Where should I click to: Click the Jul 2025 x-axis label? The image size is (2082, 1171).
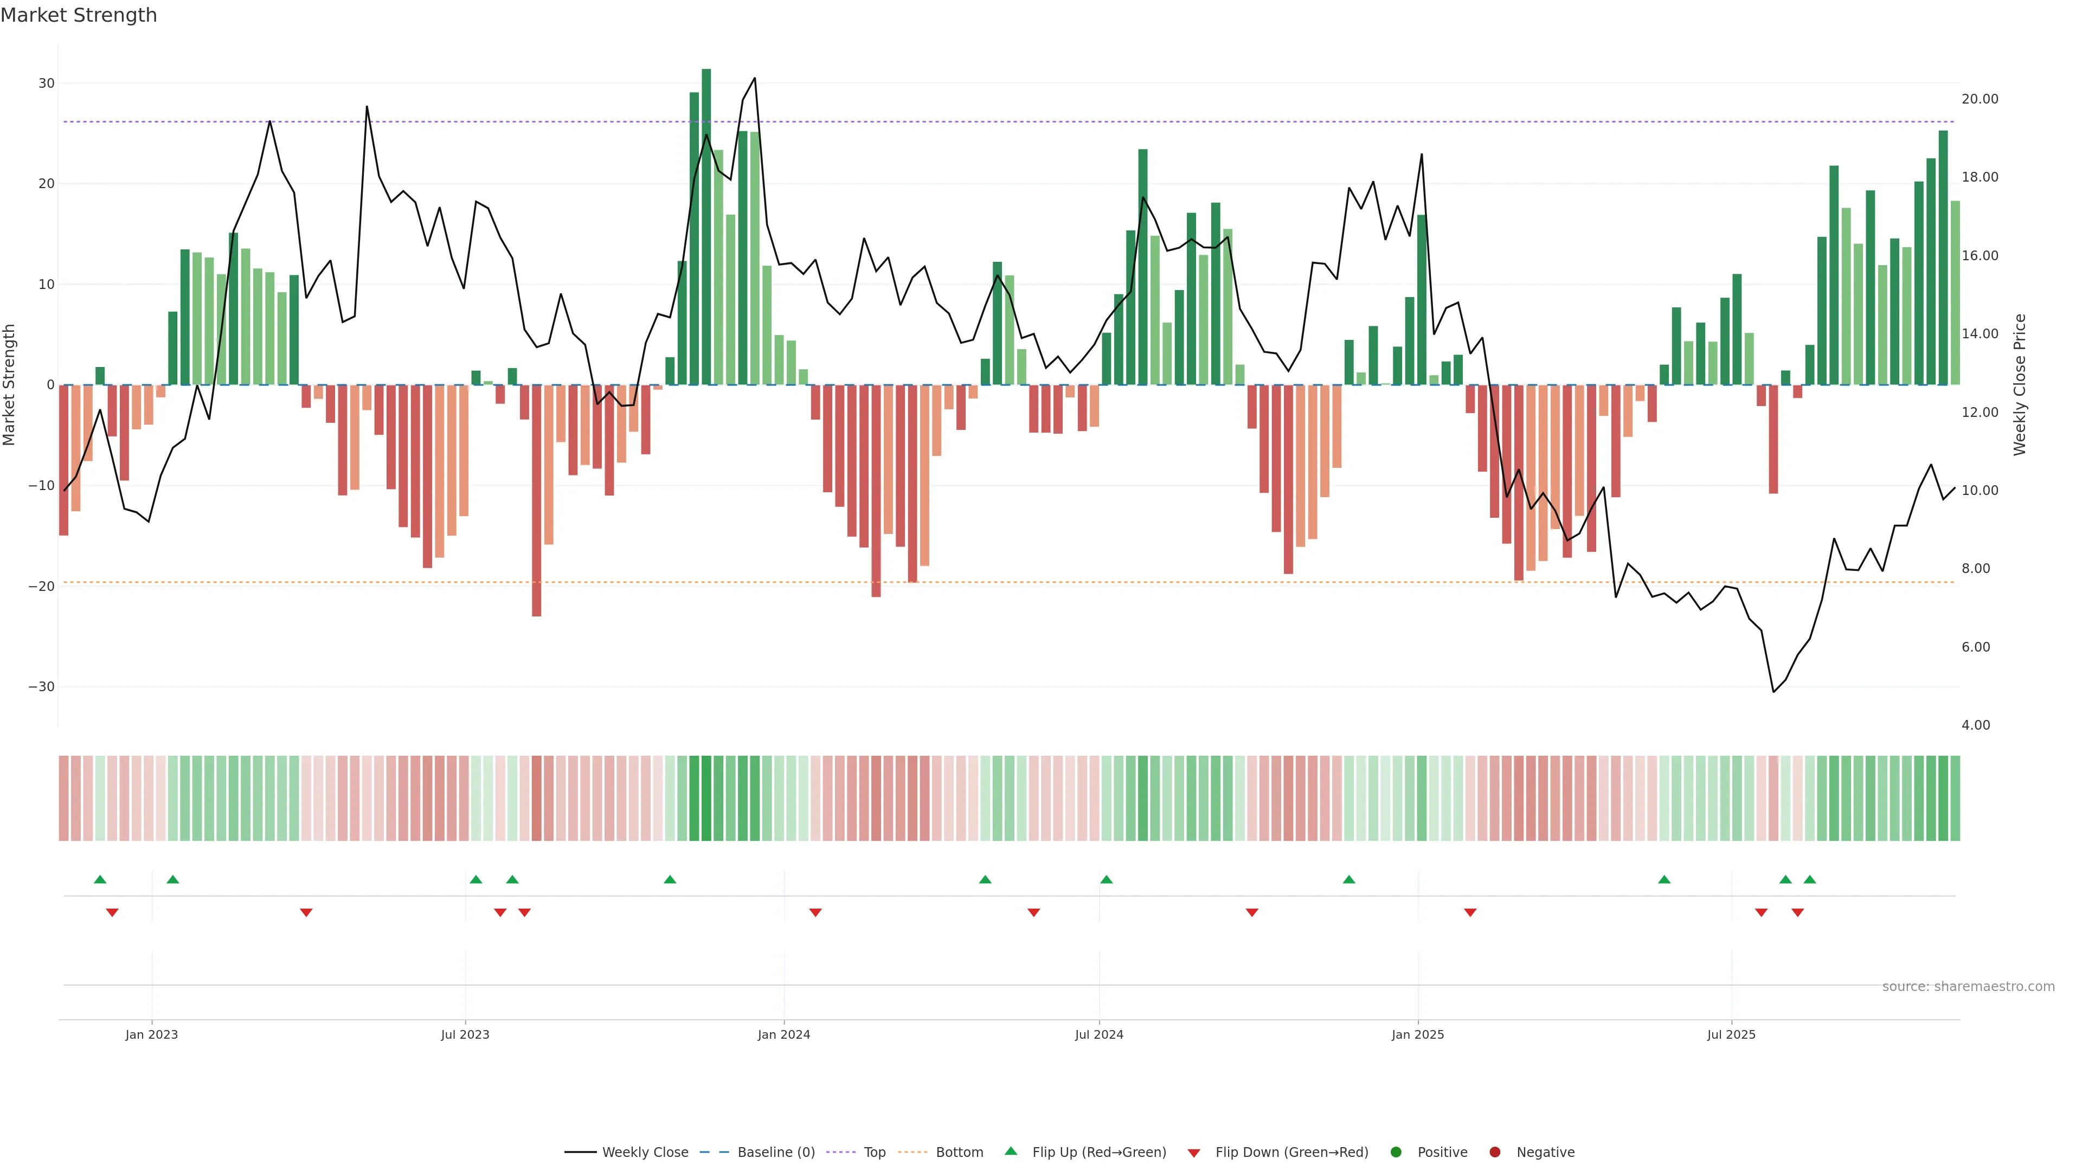click(1731, 1034)
